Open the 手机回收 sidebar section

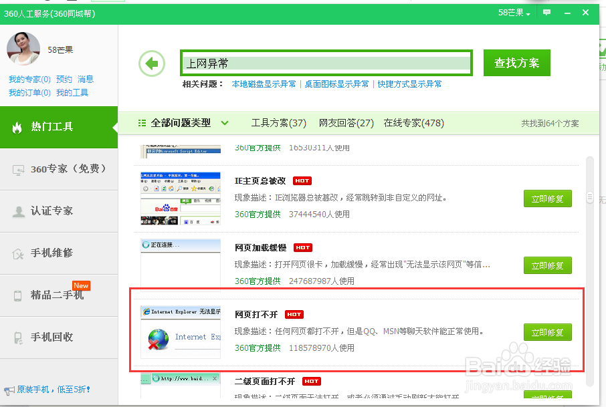(x=59, y=337)
